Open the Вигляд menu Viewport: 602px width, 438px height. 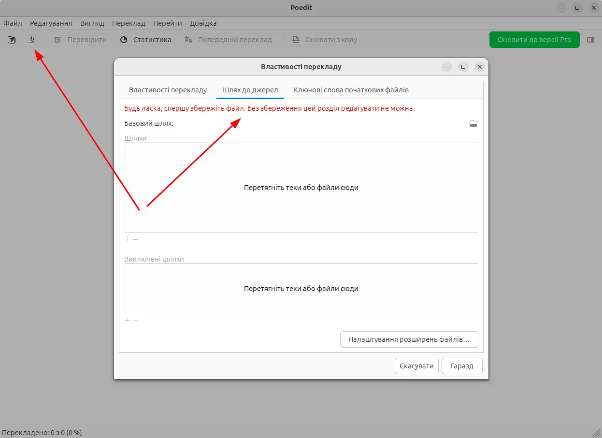click(92, 23)
